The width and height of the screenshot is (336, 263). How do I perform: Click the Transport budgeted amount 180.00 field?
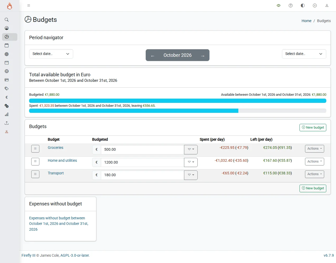[143, 175]
